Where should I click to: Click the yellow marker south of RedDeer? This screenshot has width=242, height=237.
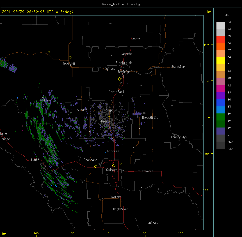(x=119, y=79)
